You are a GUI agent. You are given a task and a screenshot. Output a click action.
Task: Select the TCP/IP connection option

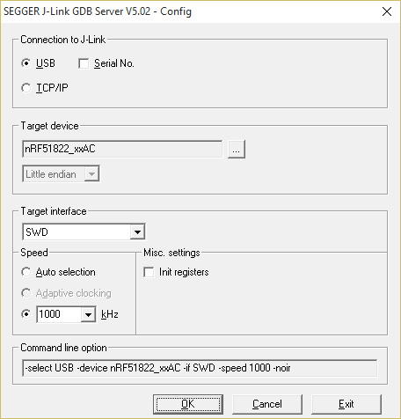coord(26,88)
